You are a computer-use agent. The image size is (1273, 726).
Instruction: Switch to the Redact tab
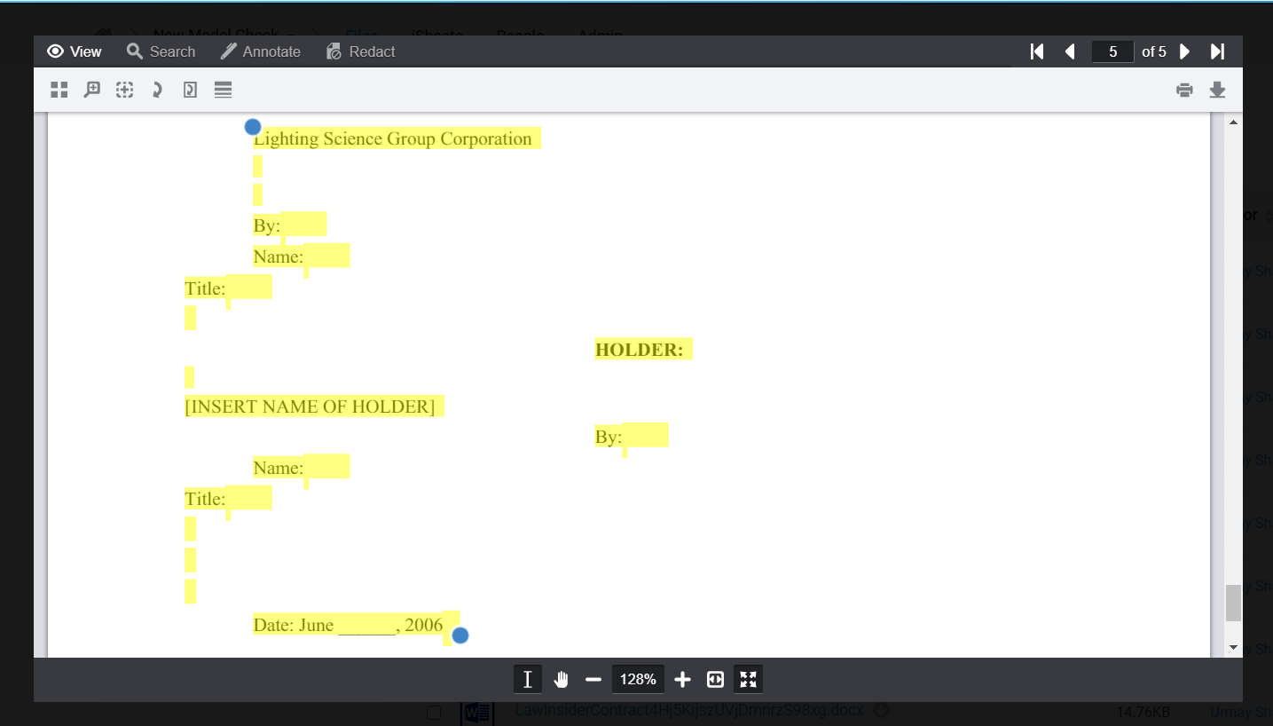pyautogui.click(x=360, y=51)
